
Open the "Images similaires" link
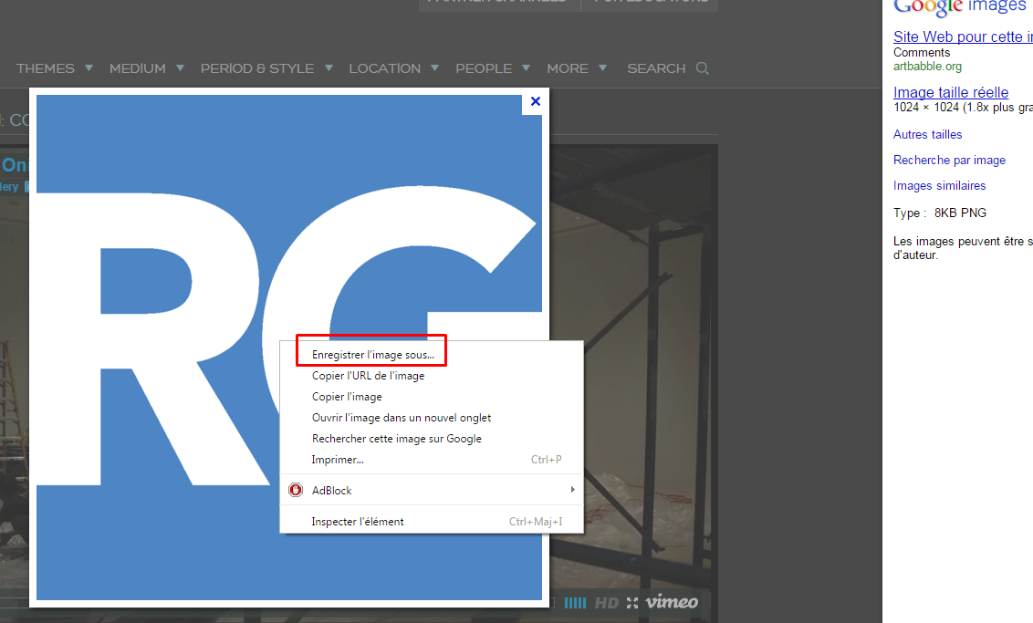[x=939, y=186]
